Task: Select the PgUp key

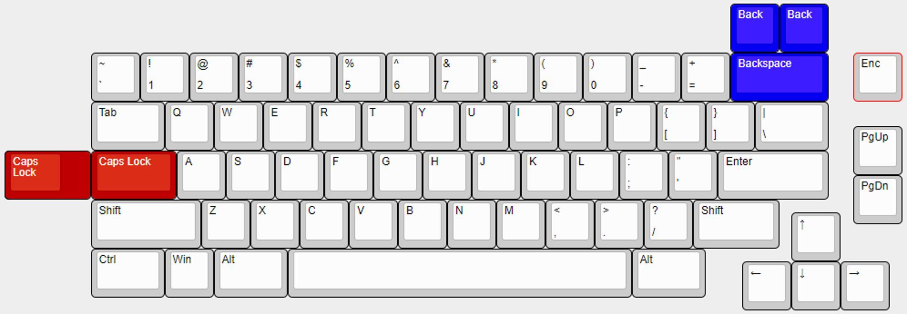Action: (x=878, y=151)
